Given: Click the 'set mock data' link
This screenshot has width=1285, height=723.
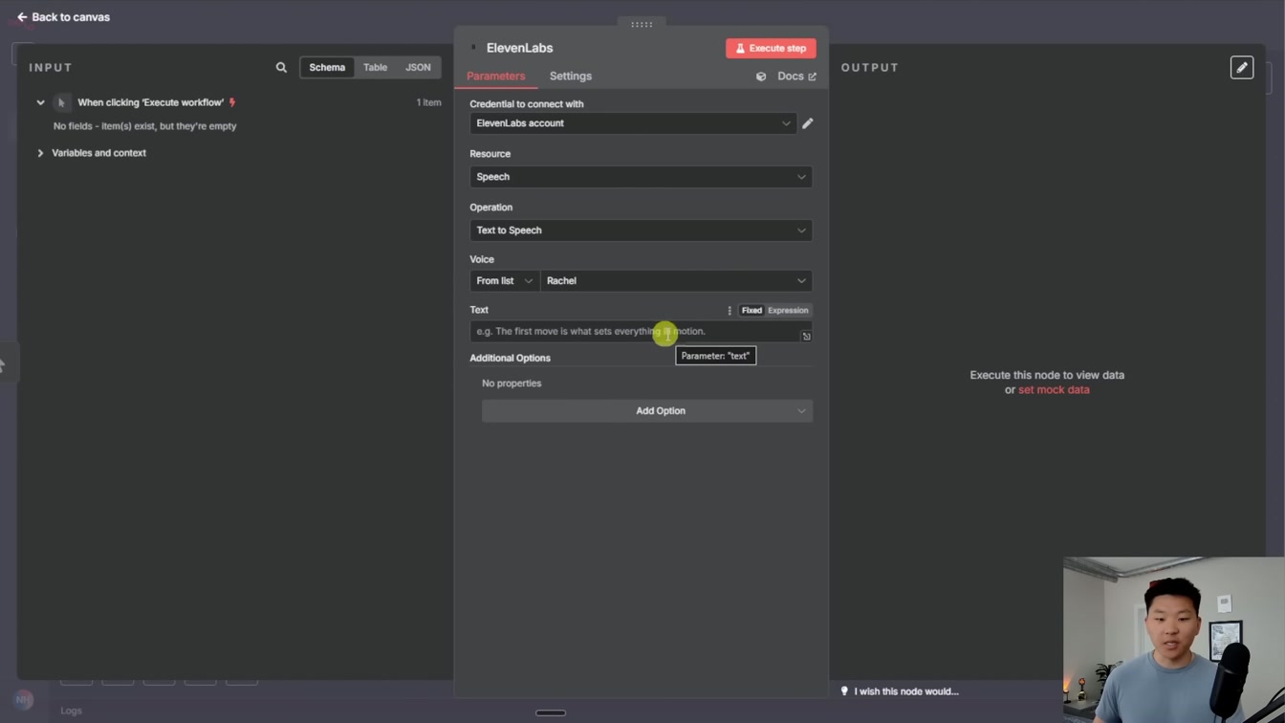Looking at the screenshot, I should point(1054,390).
